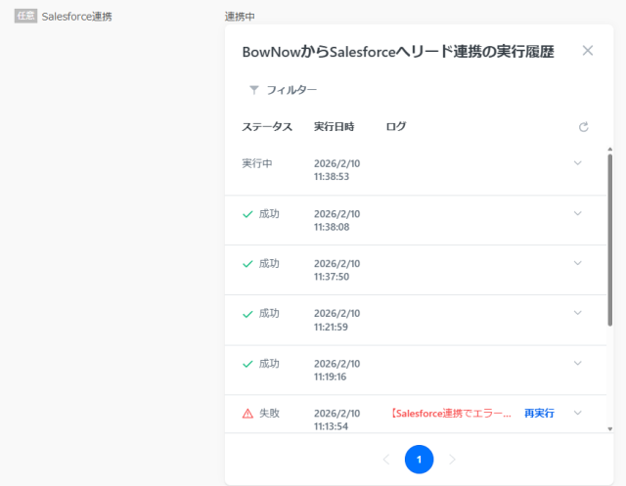Expand the 11:21:59 success row details

tap(577, 313)
